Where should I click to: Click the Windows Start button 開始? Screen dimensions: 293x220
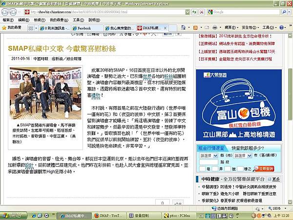click(x=14, y=216)
